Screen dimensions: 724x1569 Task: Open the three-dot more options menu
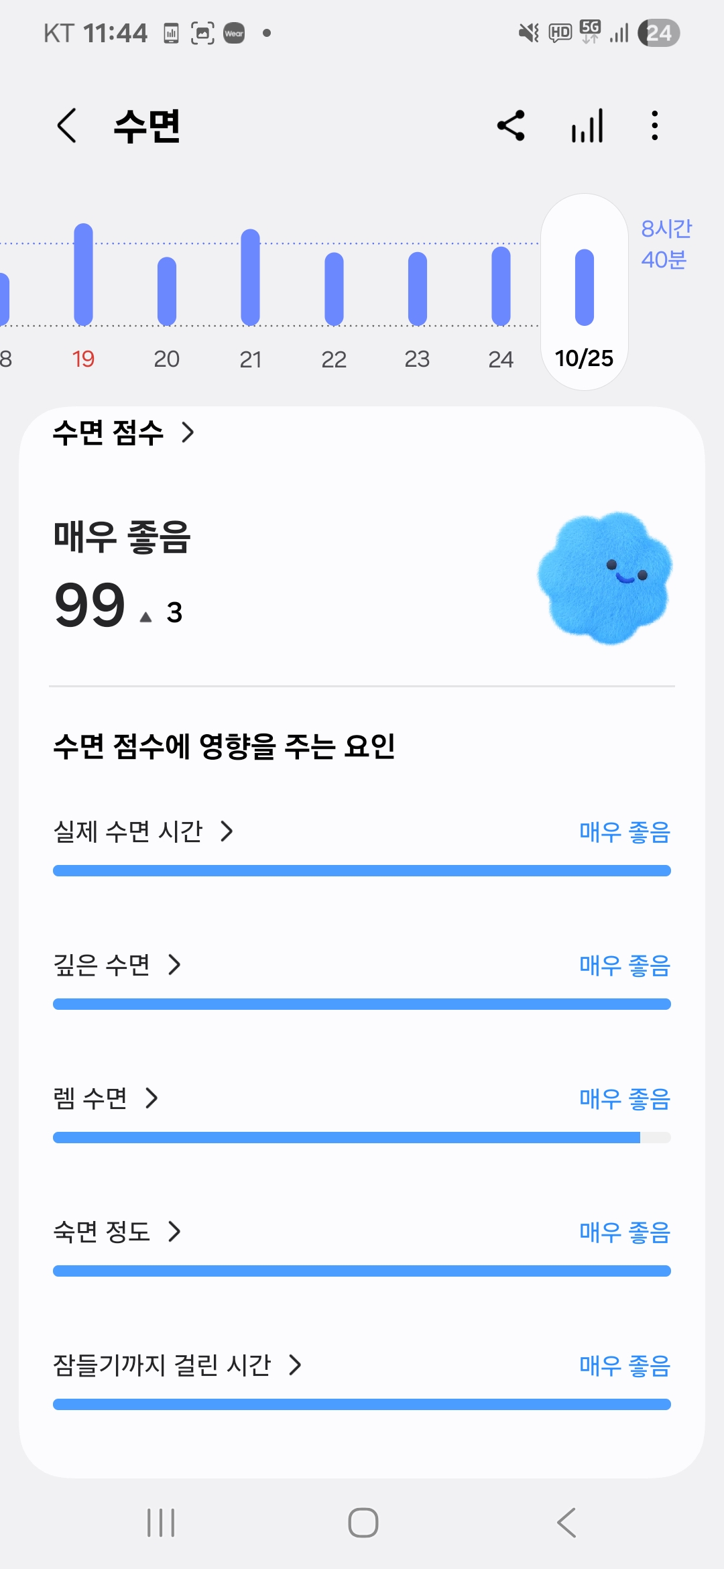655,125
